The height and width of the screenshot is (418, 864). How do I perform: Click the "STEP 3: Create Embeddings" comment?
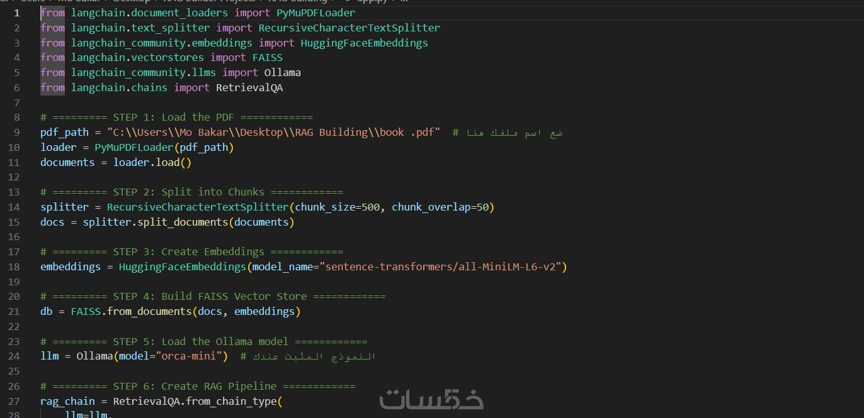pyautogui.click(x=191, y=251)
